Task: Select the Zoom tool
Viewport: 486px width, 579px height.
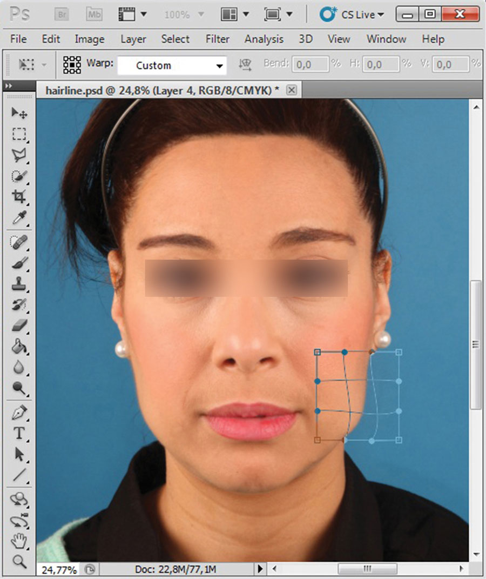Action: click(x=19, y=561)
